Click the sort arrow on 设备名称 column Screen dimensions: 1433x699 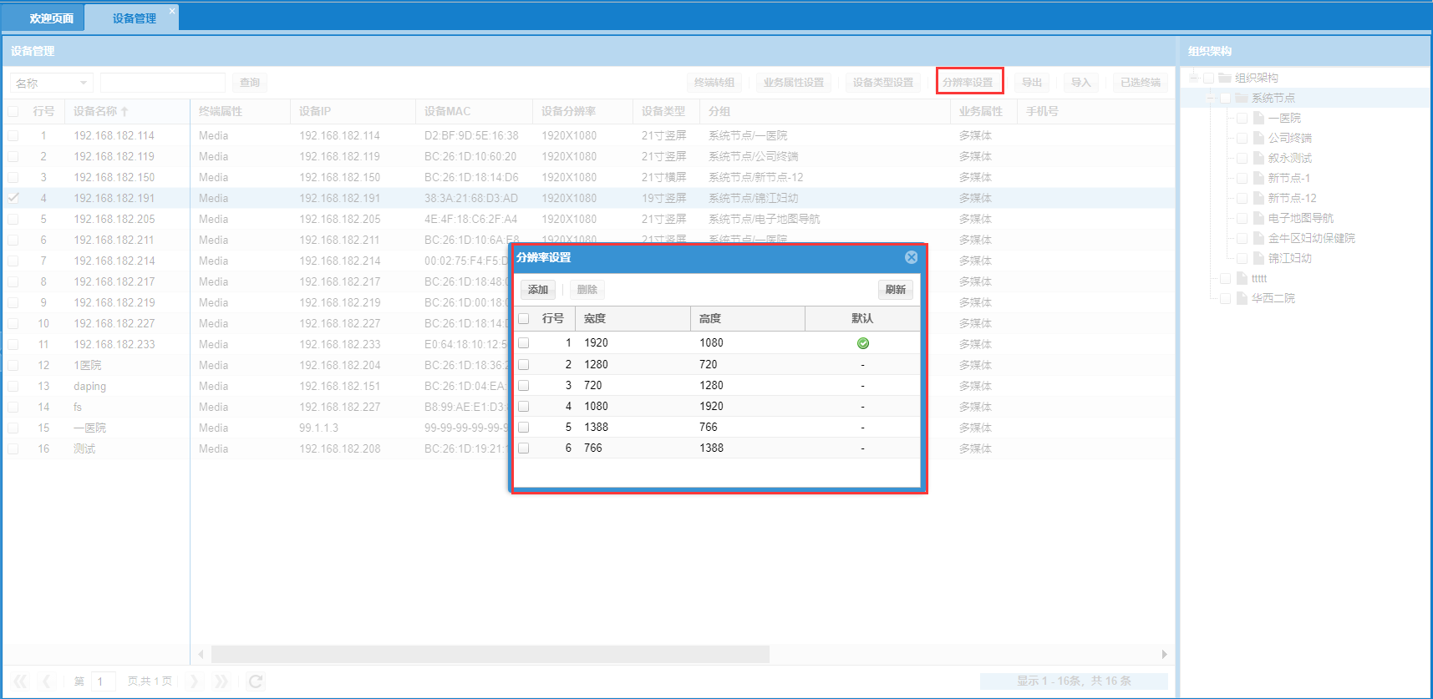click(124, 111)
